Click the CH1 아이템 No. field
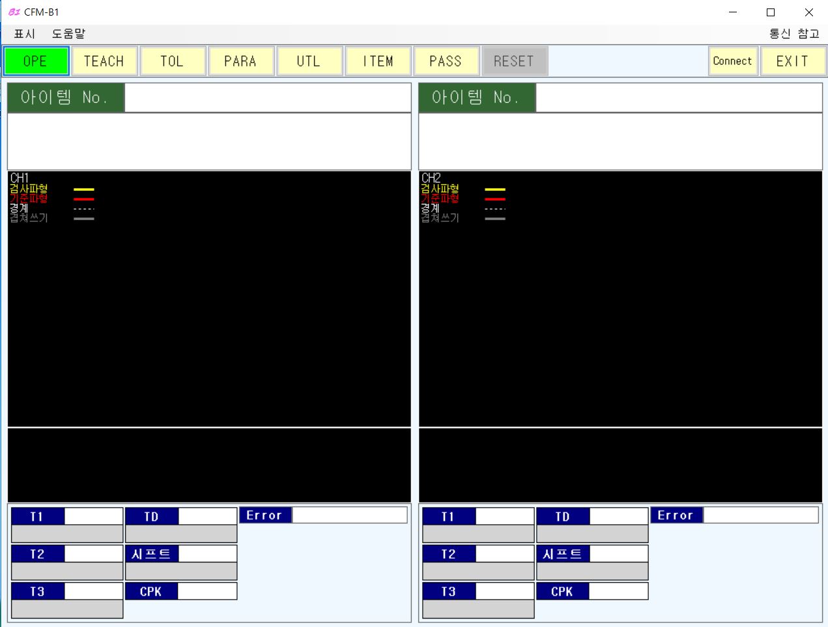Image resolution: width=828 pixels, height=627 pixels. point(267,98)
